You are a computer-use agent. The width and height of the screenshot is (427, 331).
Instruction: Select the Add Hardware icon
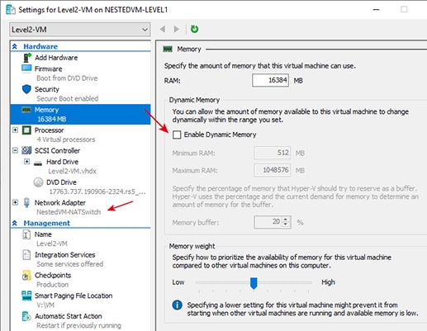(x=27, y=58)
